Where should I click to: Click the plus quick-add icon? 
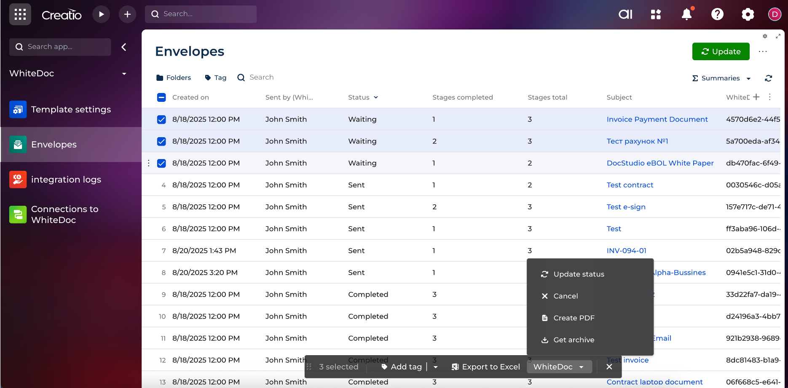[127, 14]
